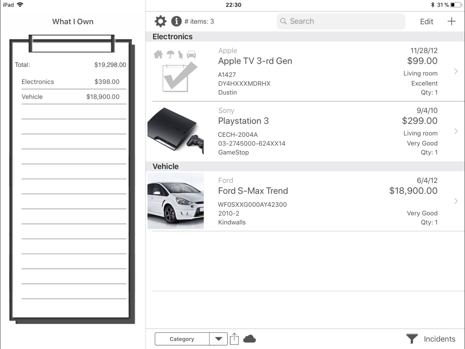Tap umbrella insurance icon on Apple TV
Image resolution: width=465 pixels, height=349 pixels.
tap(170, 54)
